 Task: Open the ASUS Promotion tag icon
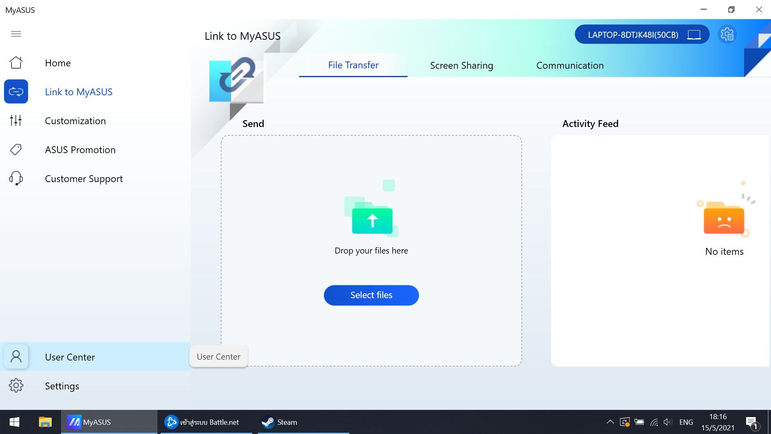pos(16,149)
